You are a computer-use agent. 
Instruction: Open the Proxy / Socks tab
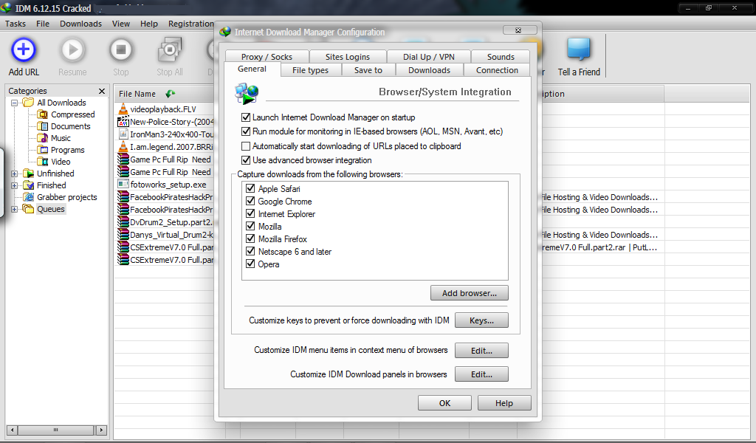267,56
